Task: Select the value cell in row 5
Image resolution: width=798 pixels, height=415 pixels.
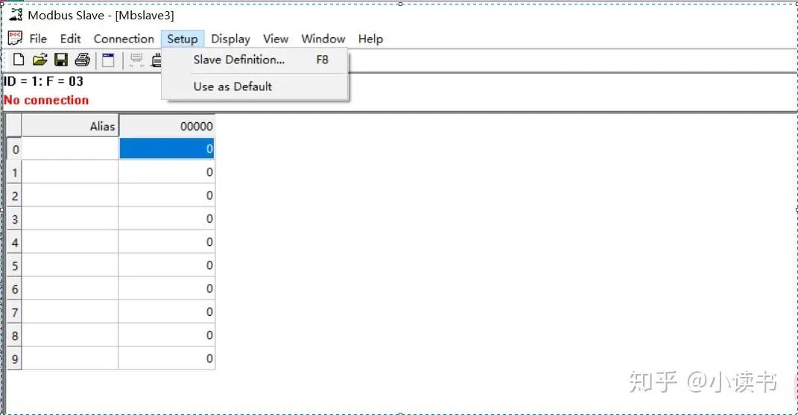Action: [x=167, y=265]
